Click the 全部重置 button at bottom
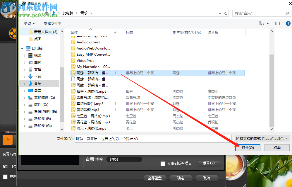 point(155,178)
